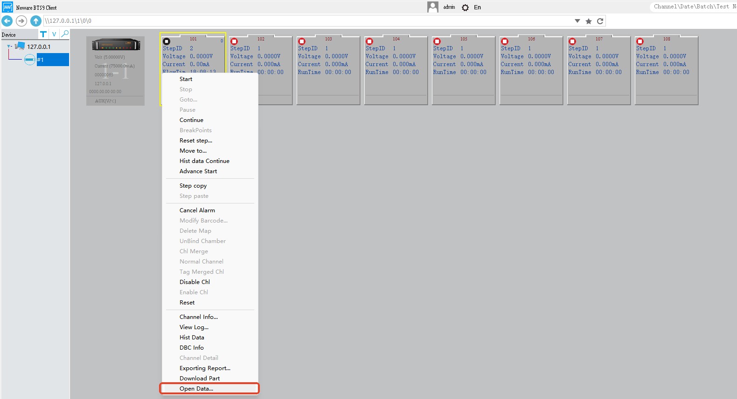Click the back navigation arrow

coord(7,21)
